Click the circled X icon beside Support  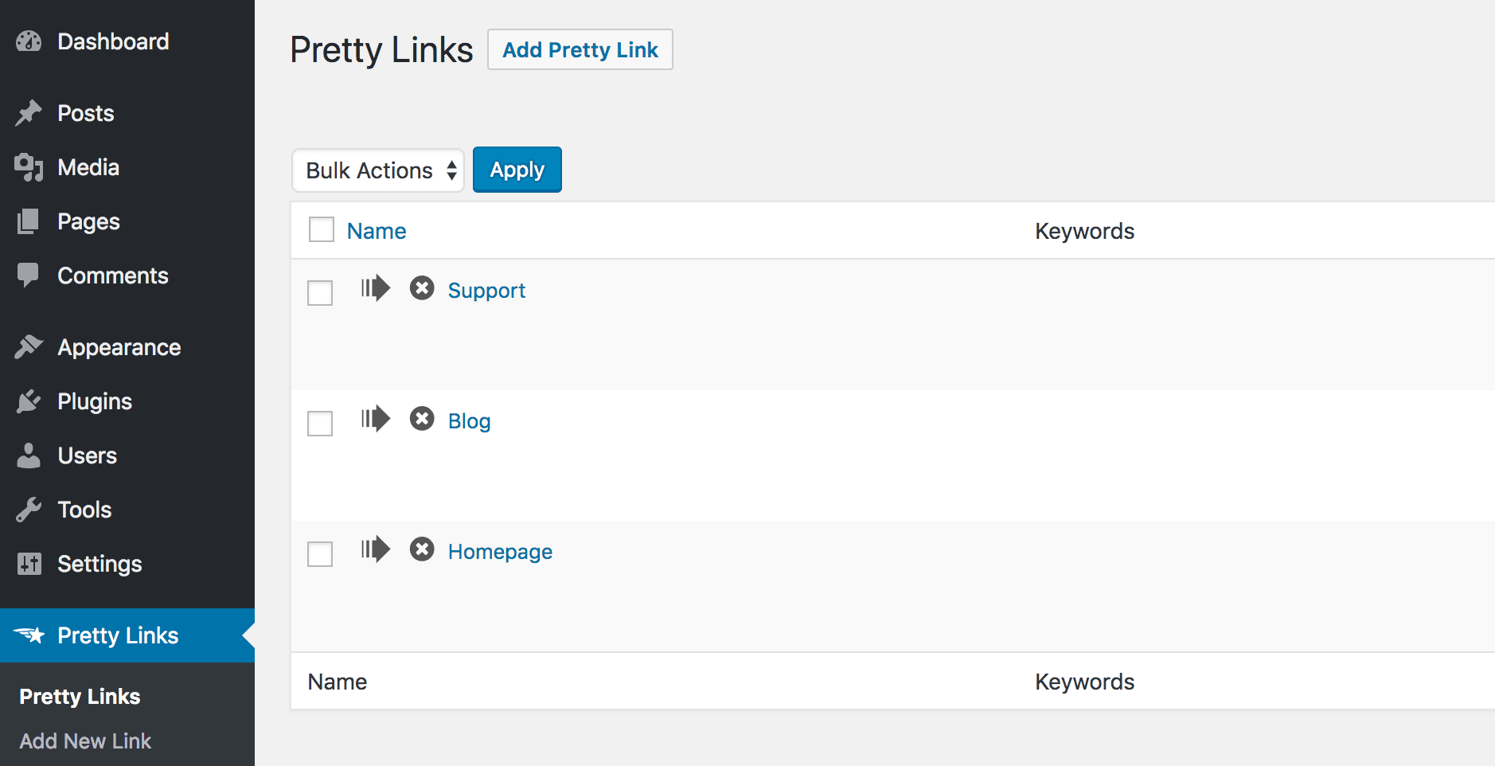point(422,288)
